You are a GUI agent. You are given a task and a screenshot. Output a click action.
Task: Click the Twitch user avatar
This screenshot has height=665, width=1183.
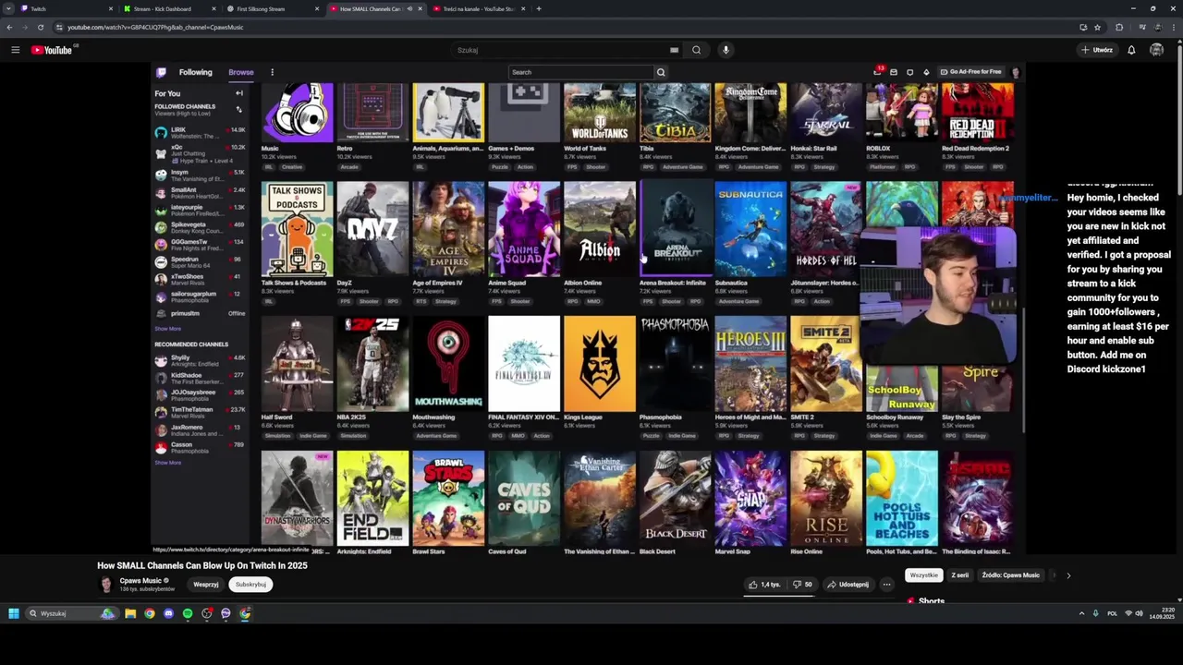[x=1016, y=72]
